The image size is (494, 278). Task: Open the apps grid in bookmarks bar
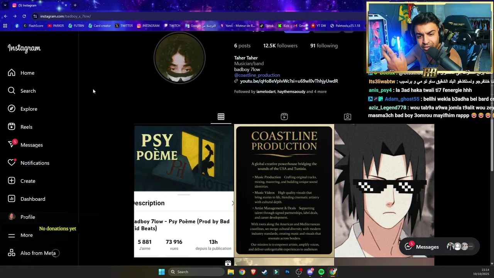[x=5, y=26]
